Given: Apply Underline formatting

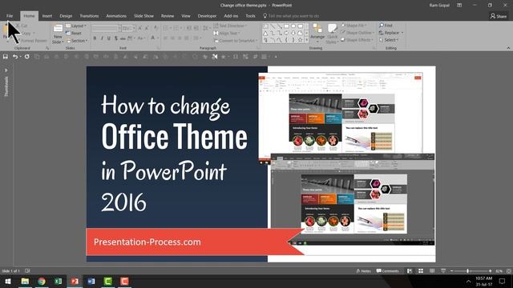Looking at the screenshot, I should (109, 38).
